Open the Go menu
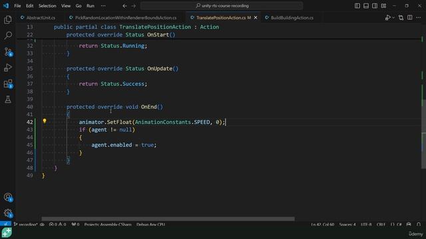This screenshot has height=239, width=426. point(79,6)
